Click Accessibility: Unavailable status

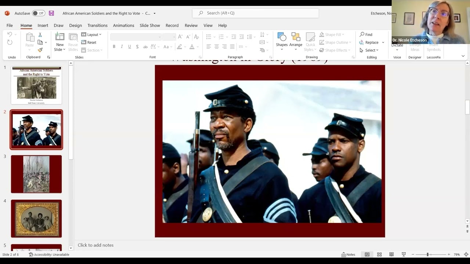tap(49, 254)
